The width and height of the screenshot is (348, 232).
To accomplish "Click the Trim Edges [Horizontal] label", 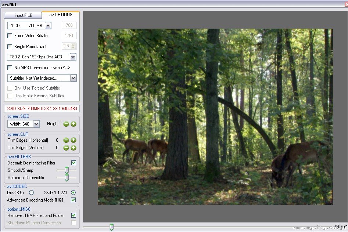I will click(28, 140).
